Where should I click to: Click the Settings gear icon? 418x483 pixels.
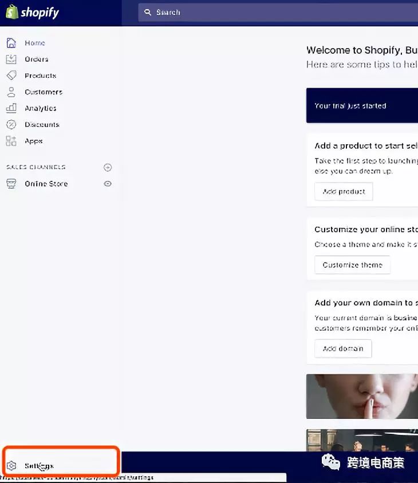coord(12,466)
